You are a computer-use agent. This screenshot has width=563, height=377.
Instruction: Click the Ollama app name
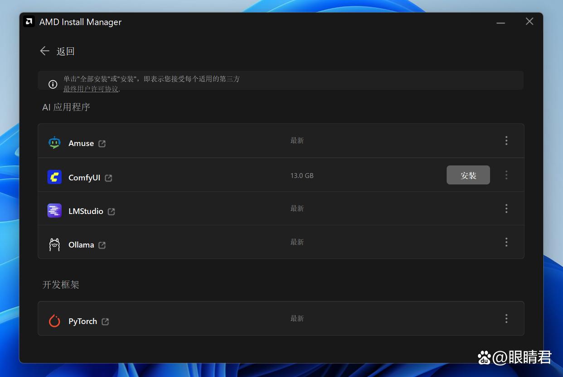(81, 244)
